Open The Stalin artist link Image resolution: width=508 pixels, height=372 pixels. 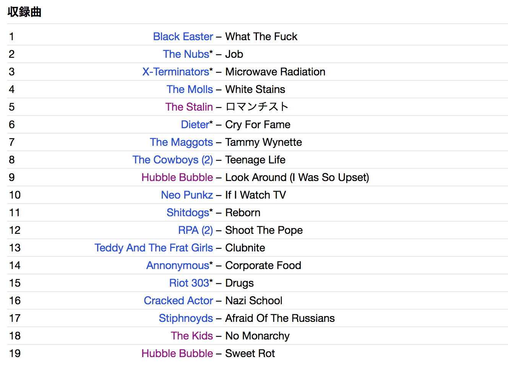[x=189, y=107]
